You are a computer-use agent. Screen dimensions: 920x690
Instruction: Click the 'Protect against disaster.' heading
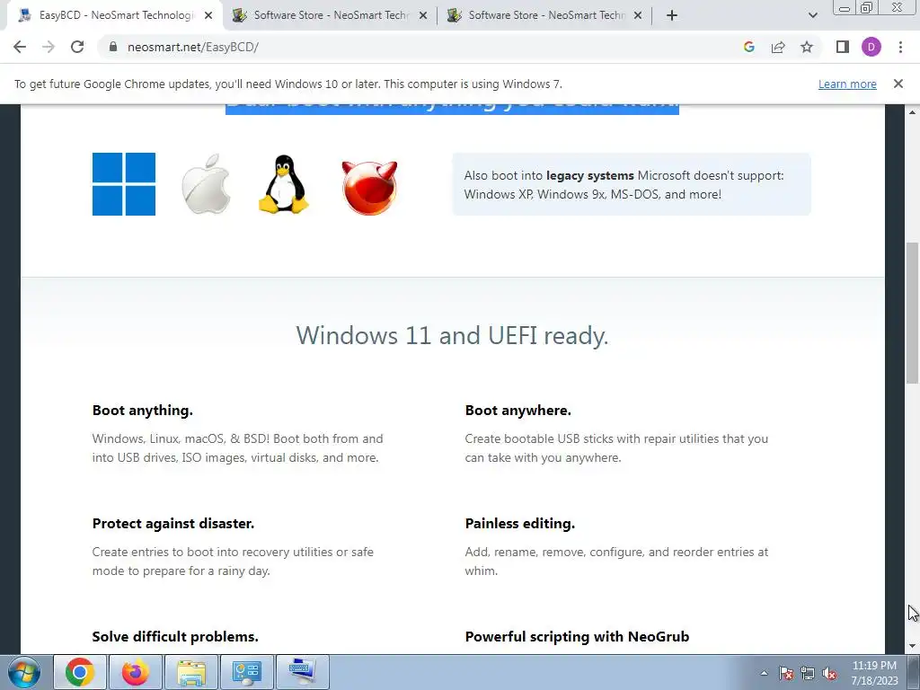click(173, 524)
